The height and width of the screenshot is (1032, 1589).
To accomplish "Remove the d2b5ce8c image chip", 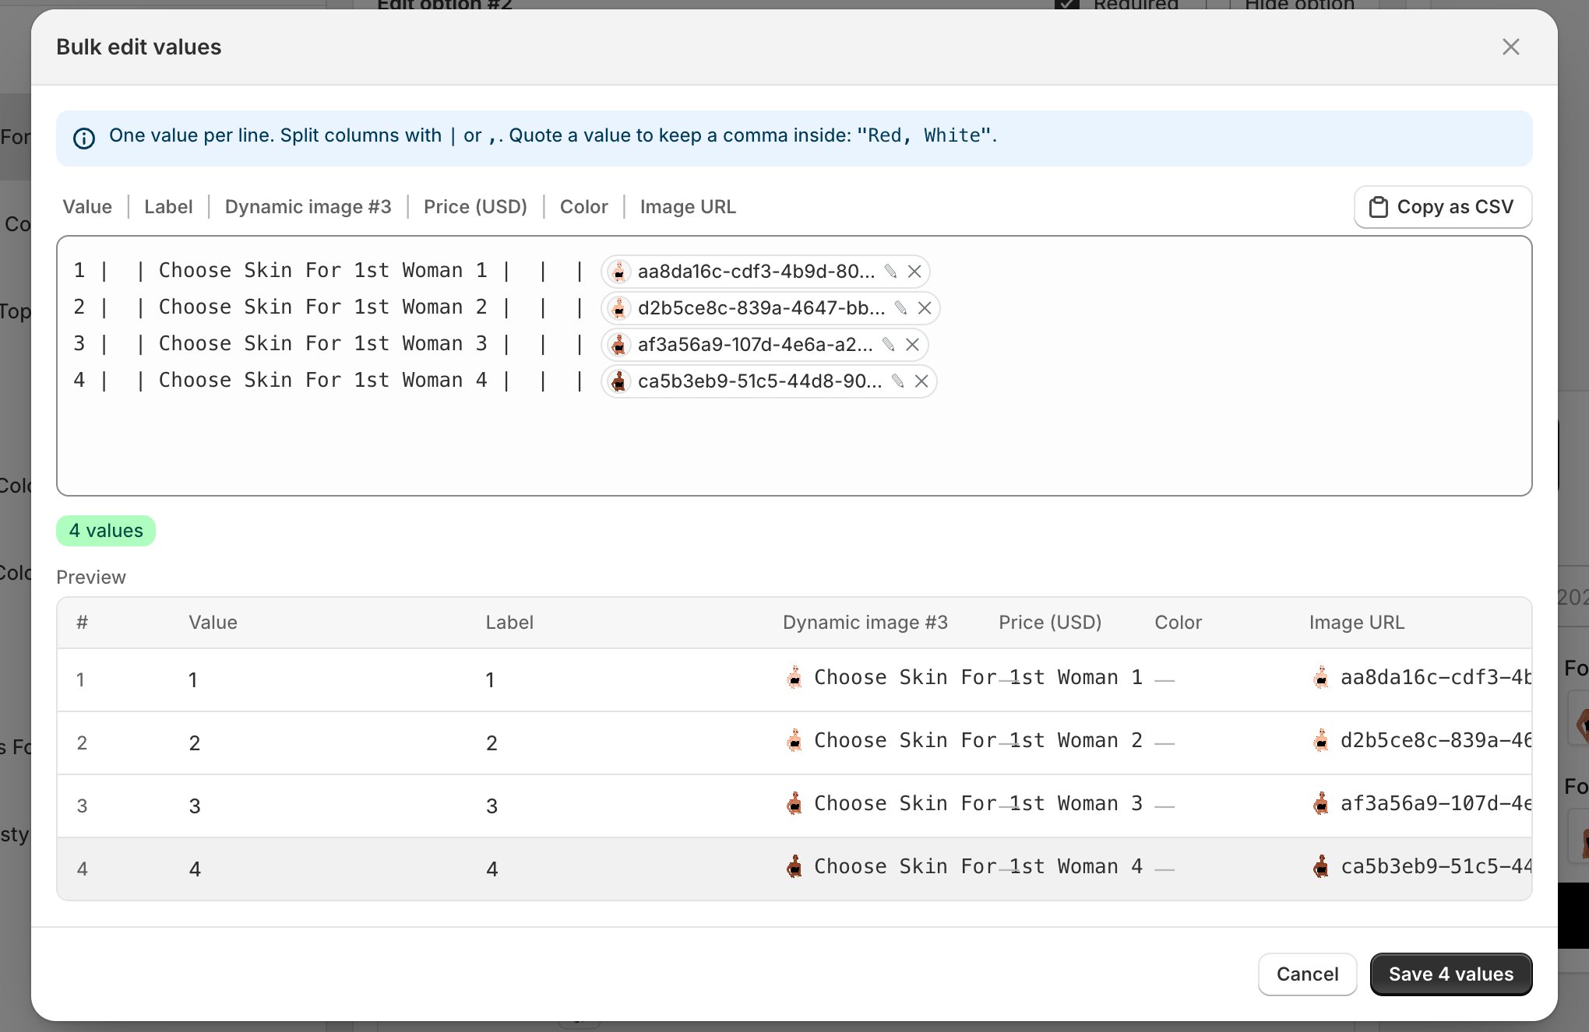I will pyautogui.click(x=925, y=308).
